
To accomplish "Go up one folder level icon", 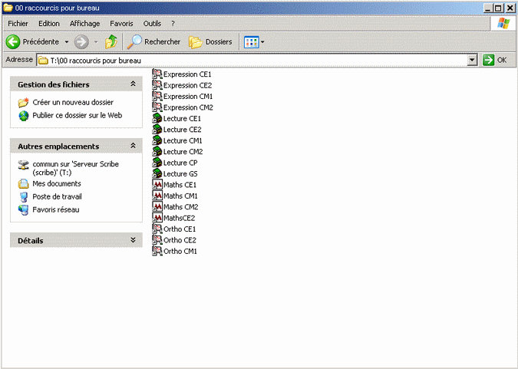I will 111,42.
